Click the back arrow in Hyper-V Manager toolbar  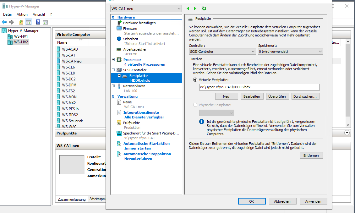(4, 22)
